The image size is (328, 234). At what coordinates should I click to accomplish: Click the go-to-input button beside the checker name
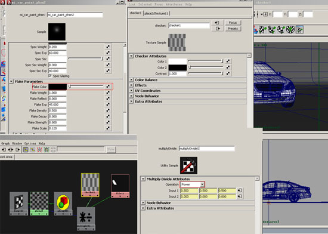tap(217, 23)
